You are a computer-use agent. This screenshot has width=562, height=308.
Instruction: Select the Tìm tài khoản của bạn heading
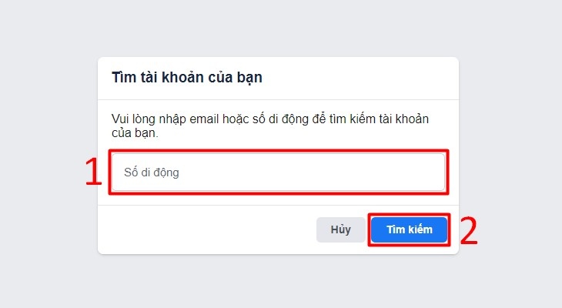(x=187, y=78)
